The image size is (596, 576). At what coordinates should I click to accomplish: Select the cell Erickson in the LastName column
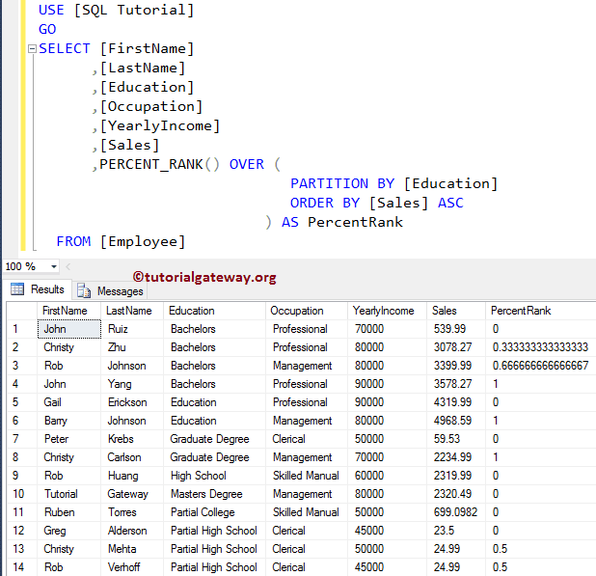132,402
